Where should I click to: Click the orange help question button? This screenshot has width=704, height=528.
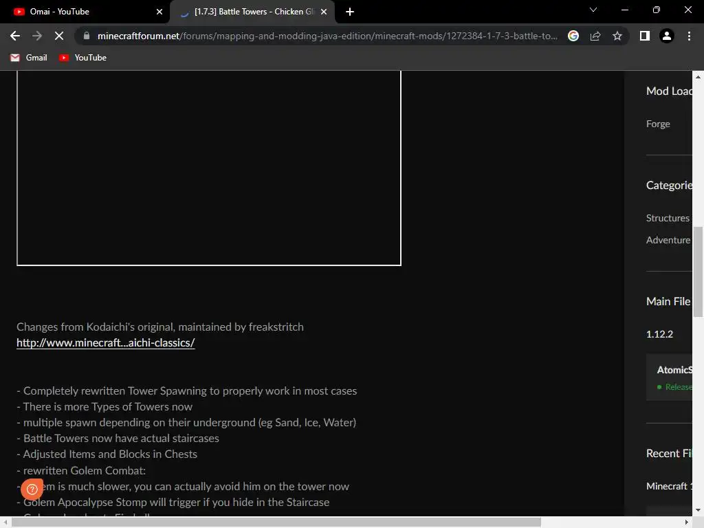[32, 489]
